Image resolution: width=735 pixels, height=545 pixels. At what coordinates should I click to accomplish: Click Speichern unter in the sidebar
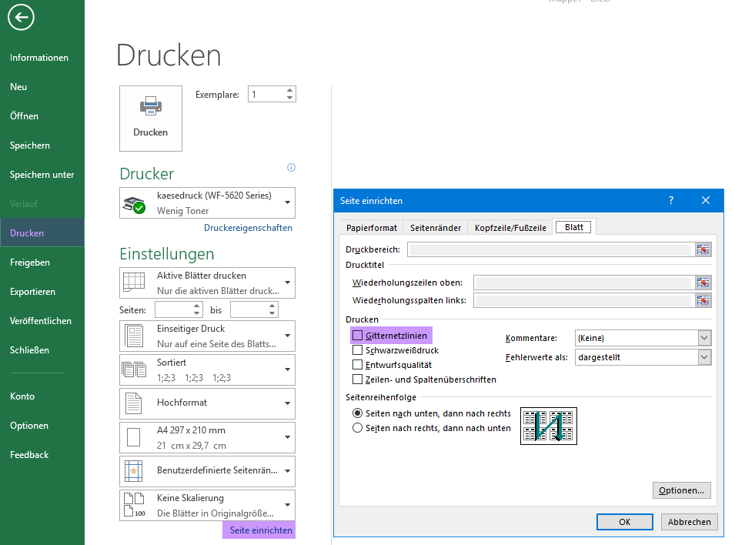(x=42, y=175)
